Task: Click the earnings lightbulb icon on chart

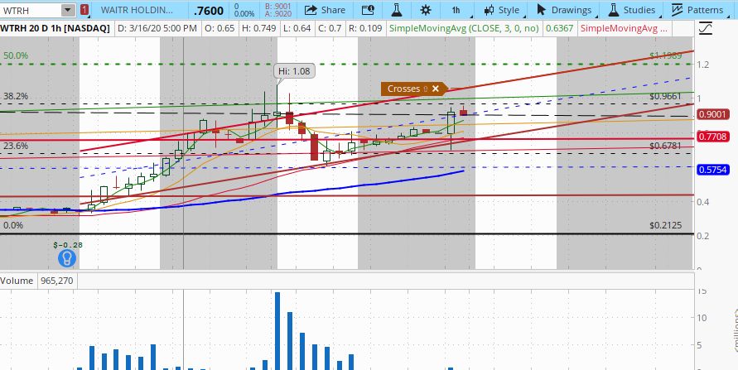Action: [65, 257]
